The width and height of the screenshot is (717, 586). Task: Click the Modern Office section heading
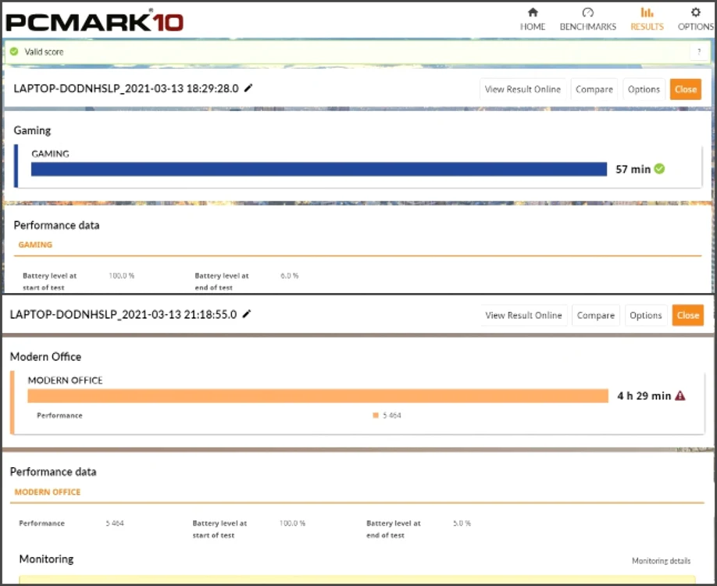pos(46,356)
